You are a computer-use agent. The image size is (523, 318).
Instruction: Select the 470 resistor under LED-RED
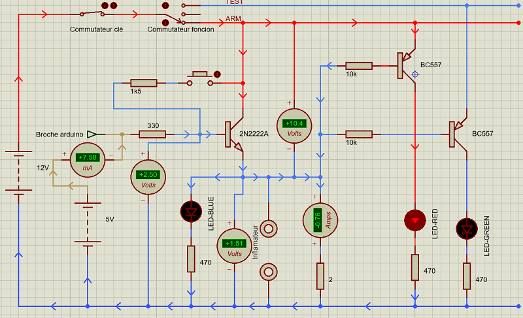click(x=415, y=267)
